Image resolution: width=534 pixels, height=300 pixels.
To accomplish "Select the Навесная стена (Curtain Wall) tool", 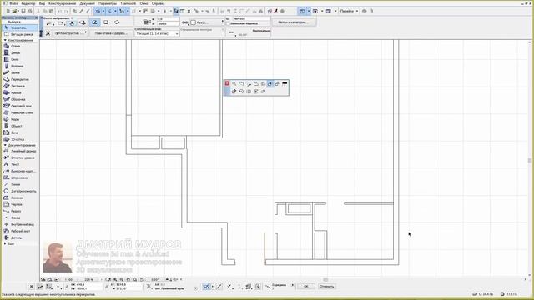I will point(19,112).
